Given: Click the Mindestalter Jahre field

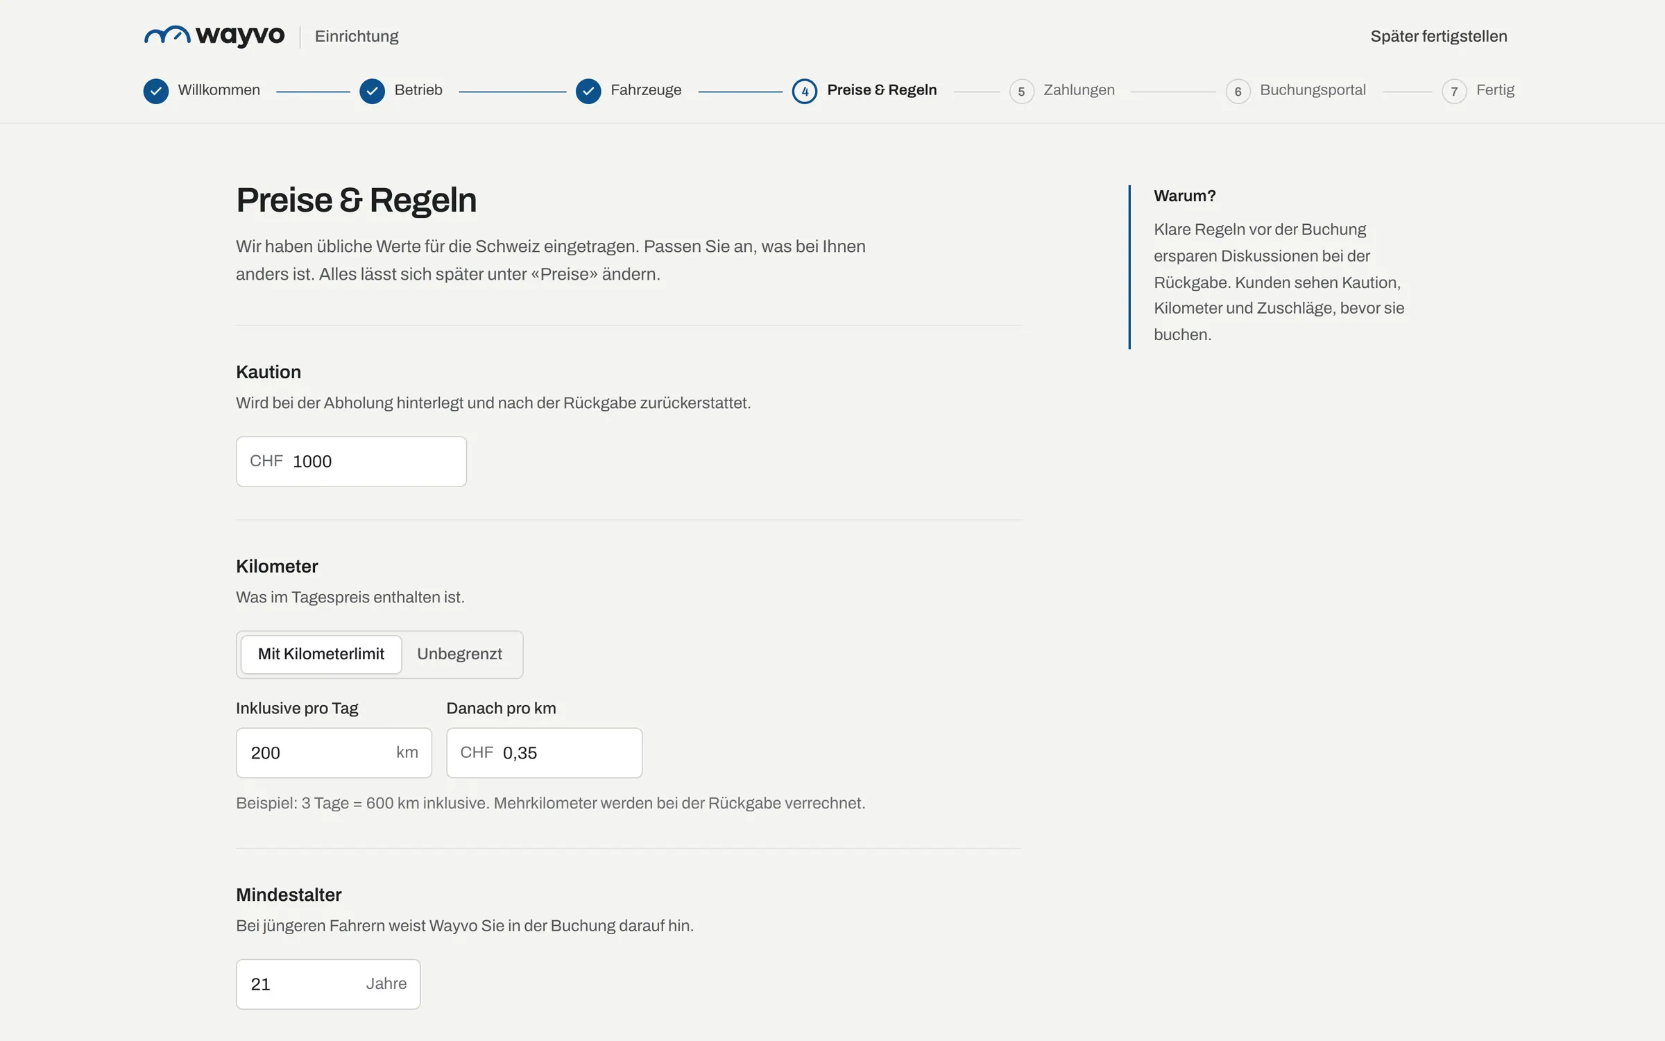Looking at the screenshot, I should pos(328,984).
